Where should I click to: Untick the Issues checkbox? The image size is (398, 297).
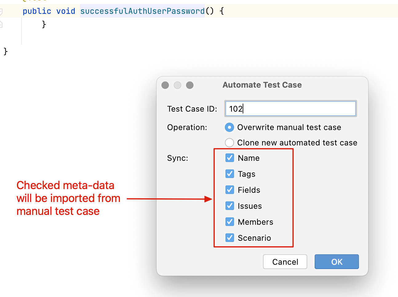coord(230,206)
